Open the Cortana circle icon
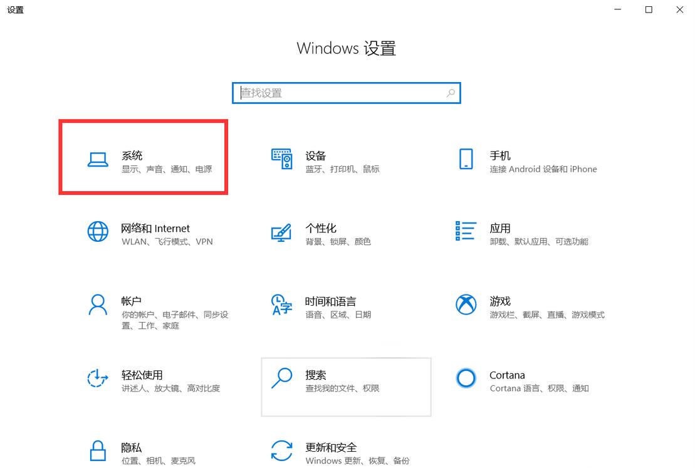695x468 pixels. click(466, 378)
